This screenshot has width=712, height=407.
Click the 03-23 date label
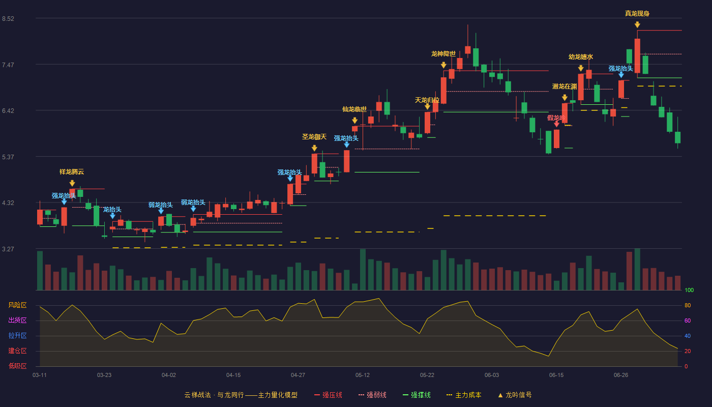click(x=104, y=375)
